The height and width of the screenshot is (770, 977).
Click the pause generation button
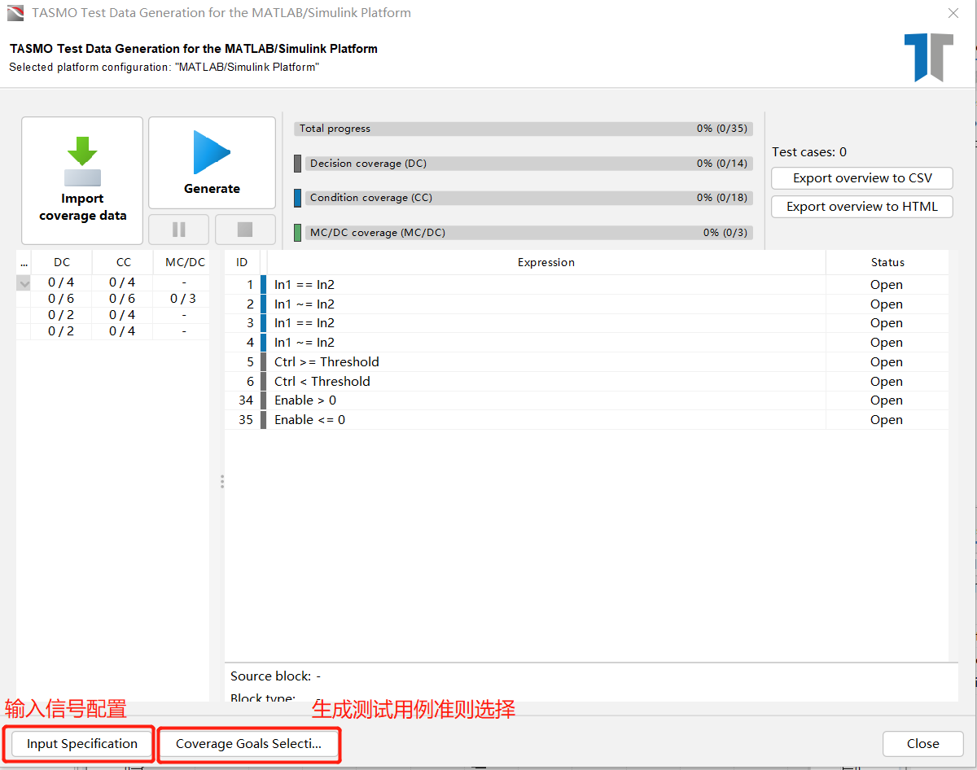point(179,230)
